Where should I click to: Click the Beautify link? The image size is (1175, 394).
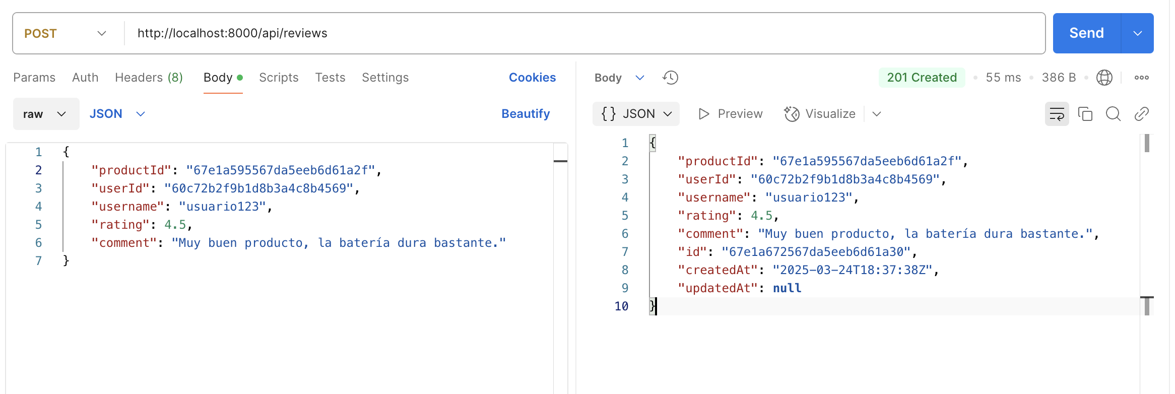click(525, 114)
